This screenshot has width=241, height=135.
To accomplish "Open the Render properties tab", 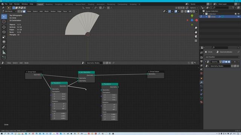I will point(201,57).
